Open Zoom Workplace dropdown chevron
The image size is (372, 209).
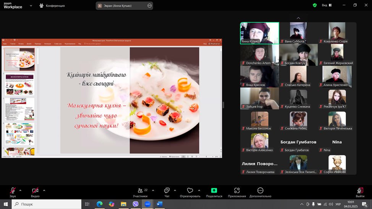30,6
